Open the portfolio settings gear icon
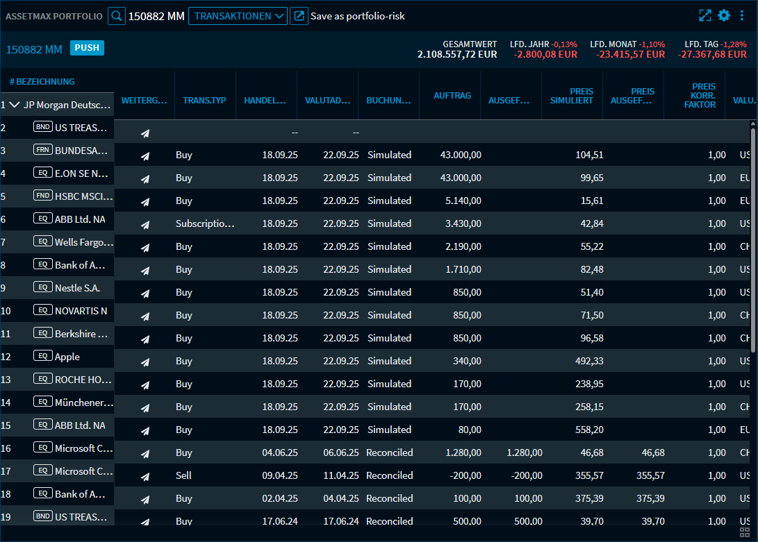Image resolution: width=758 pixels, height=542 pixels. 723,15
